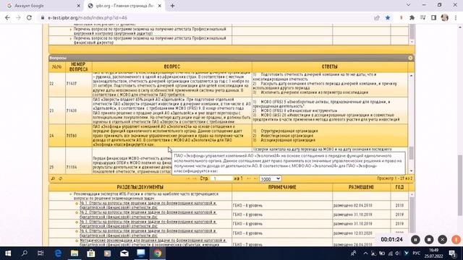463x260 pixels.
Task: Open Task View on taskbar
Action: point(41,253)
